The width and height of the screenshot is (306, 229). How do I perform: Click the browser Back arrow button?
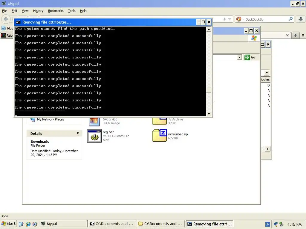point(6,19)
